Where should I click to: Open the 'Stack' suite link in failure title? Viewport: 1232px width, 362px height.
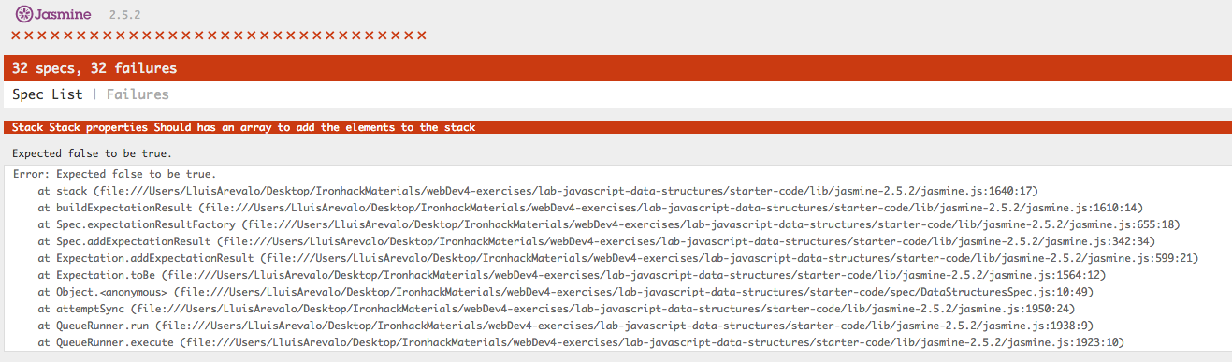point(28,128)
